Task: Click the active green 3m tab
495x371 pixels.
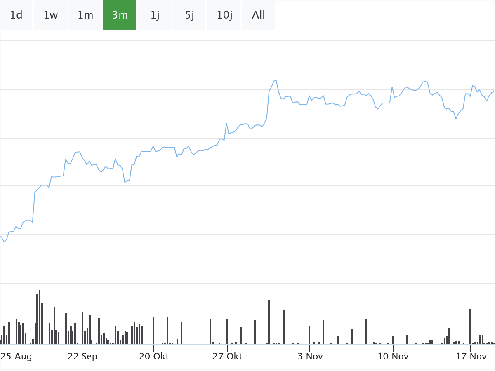Action: pos(120,15)
